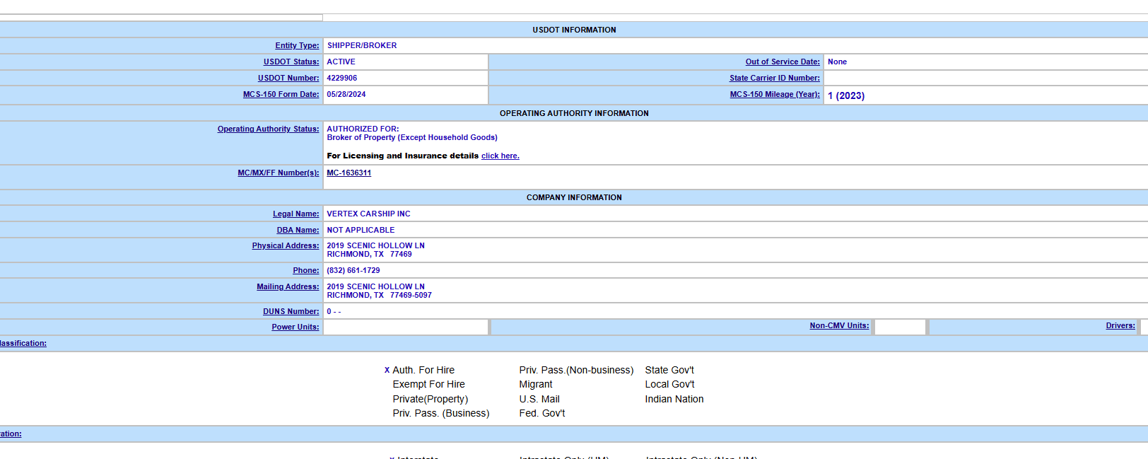Image resolution: width=1148 pixels, height=459 pixels.
Task: Select the DUNS value '0 - -'
Action: coord(334,311)
